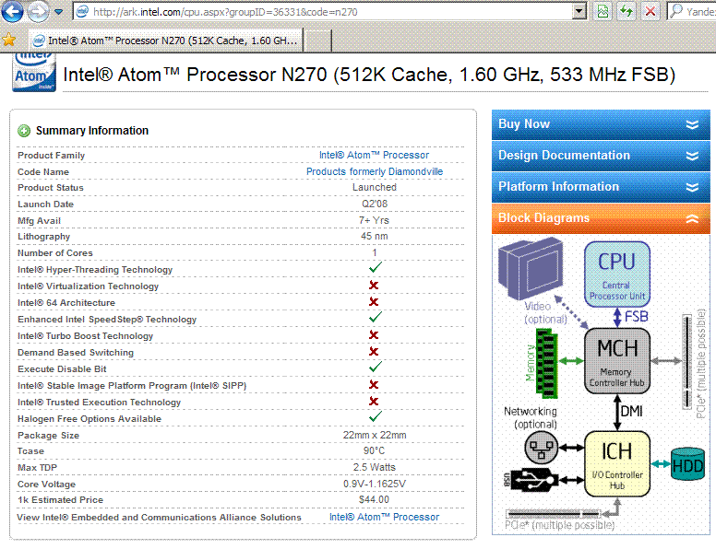716x549 pixels.
Task: Open the address bar history dropdown
Action: [579, 12]
